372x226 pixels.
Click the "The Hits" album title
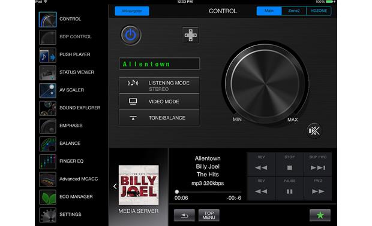[x=208, y=175]
